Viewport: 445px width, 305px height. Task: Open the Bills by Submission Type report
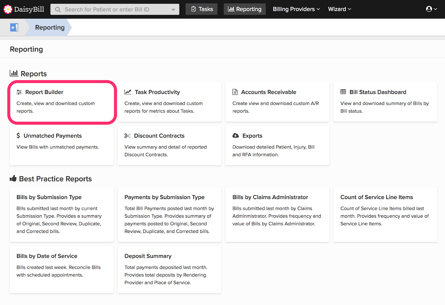tap(49, 197)
